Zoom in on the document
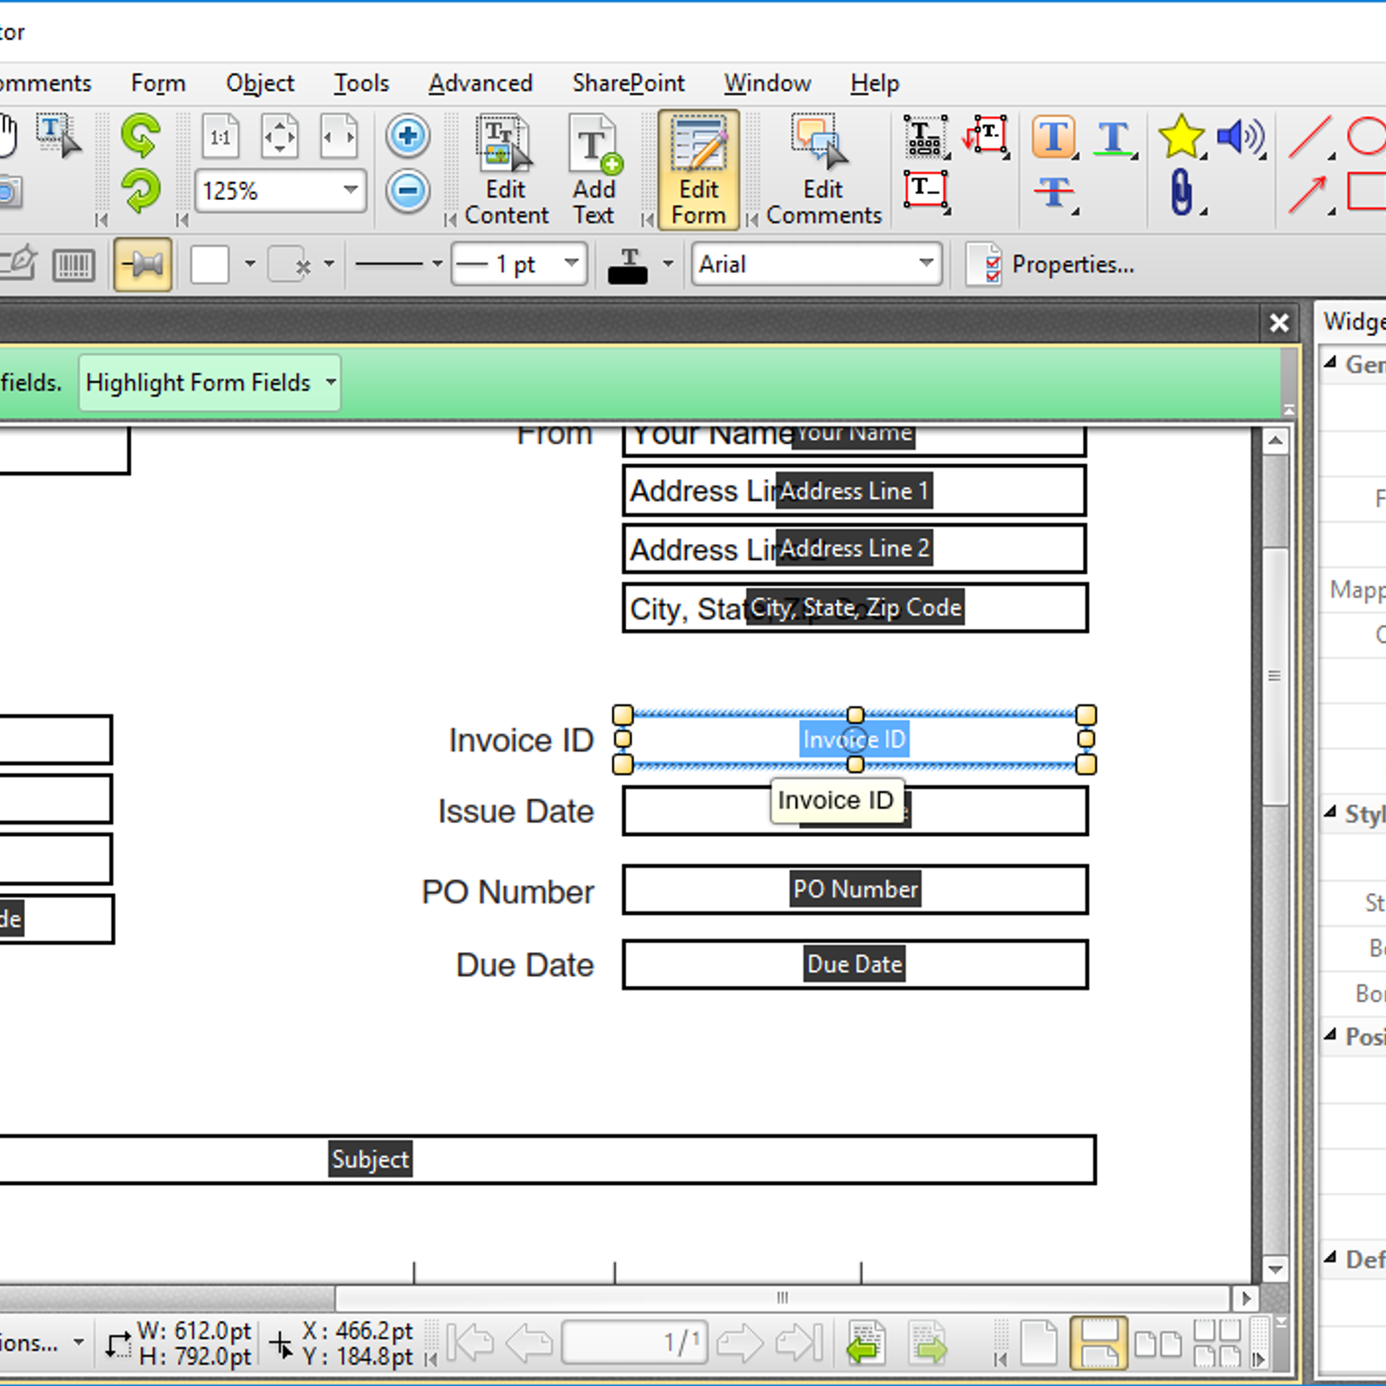This screenshot has width=1386, height=1386. pyautogui.click(x=407, y=135)
